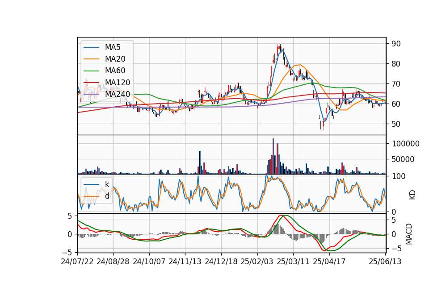Click the MA240 legend label
This screenshot has height=308, width=429.
[118, 94]
